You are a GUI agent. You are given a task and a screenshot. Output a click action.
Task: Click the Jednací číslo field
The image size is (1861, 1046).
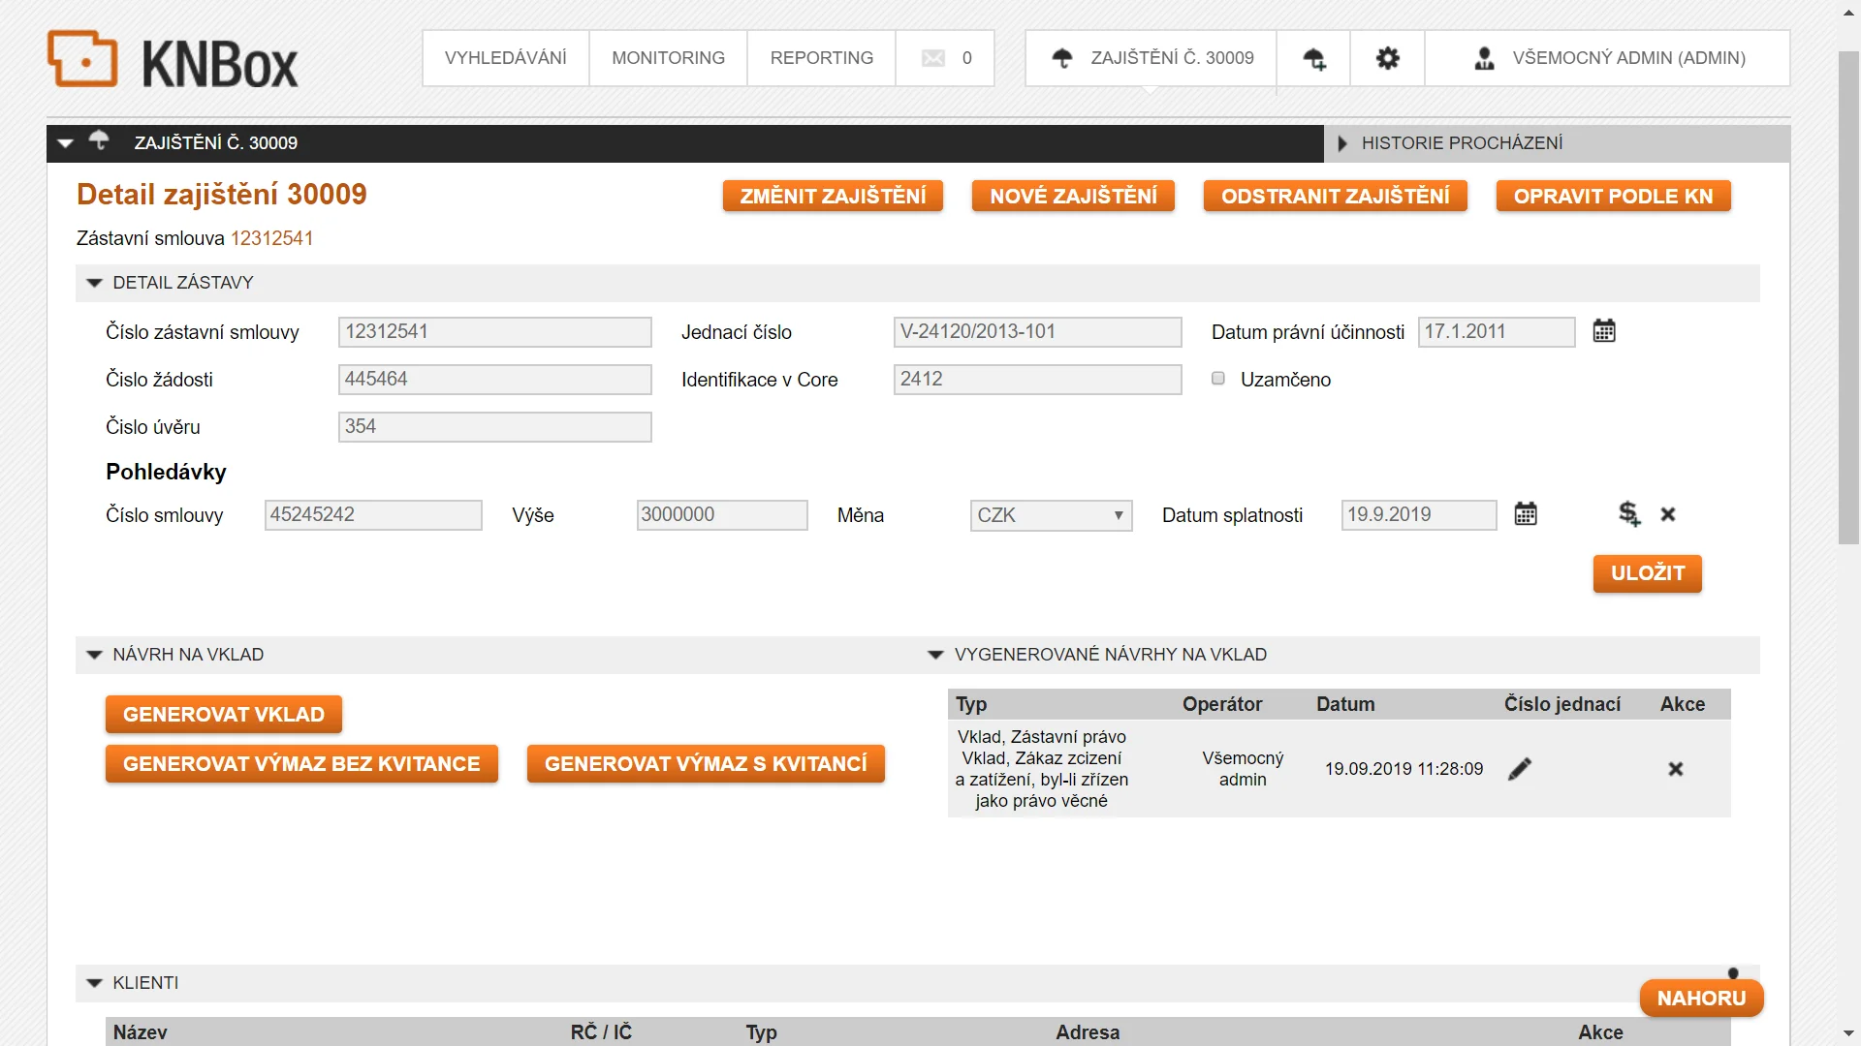1037,331
